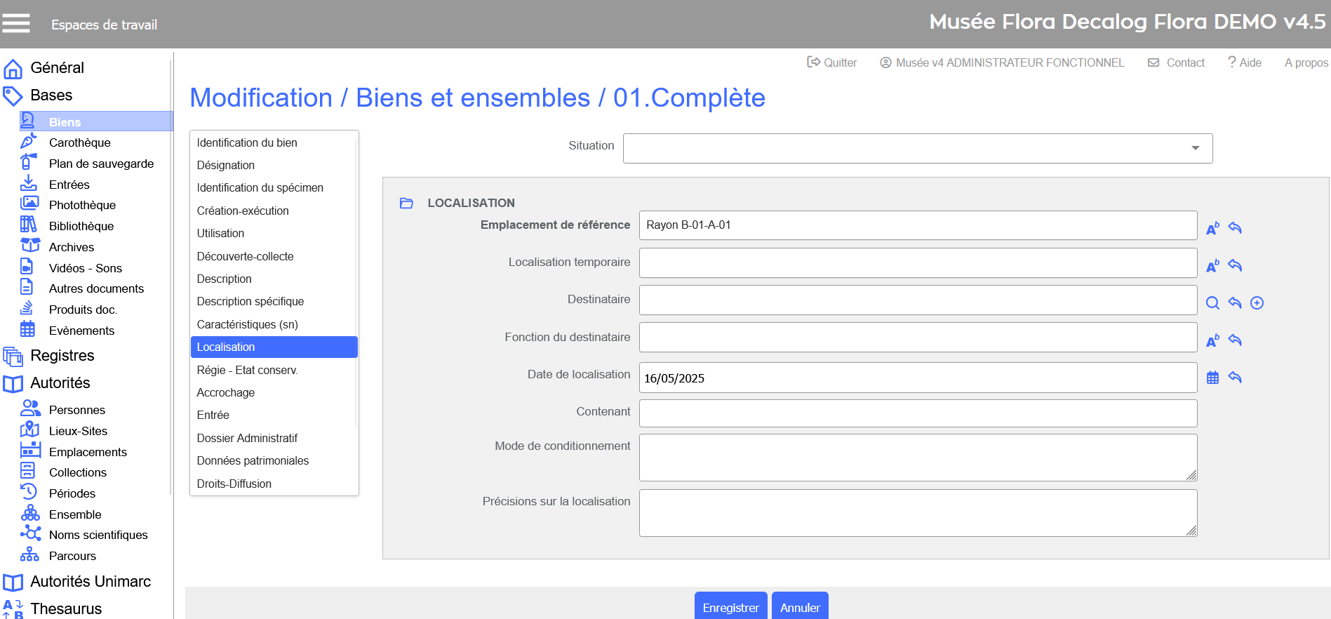Screen dimensions: 1331x619
Task: Open the Aide help link
Action: pos(1245,62)
